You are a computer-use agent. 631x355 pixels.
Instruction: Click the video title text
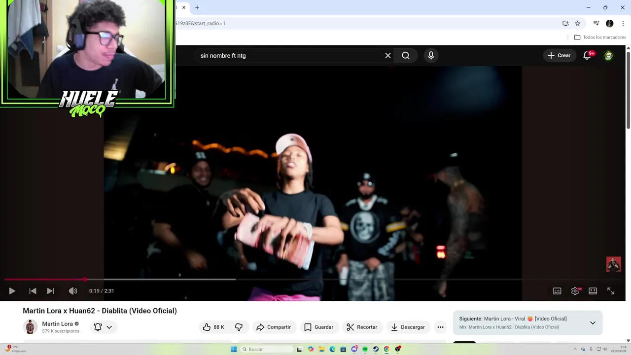point(100,311)
